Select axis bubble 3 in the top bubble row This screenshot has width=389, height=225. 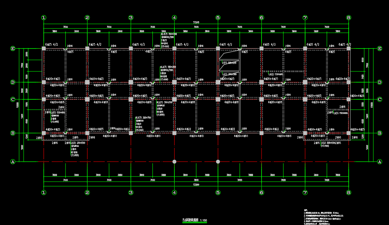pos(131,18)
